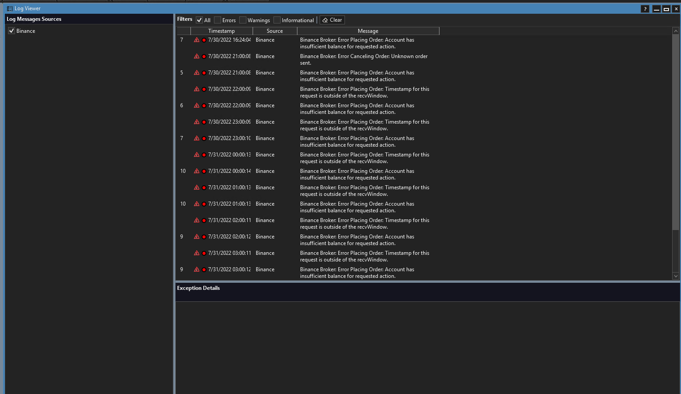Select timestamp '7/31/2022 03:00:12'
Screen dimensions: 681x394
point(230,269)
